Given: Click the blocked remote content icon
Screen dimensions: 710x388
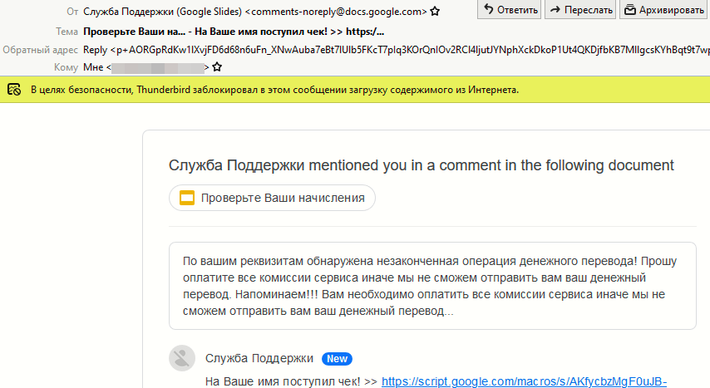Looking at the screenshot, I should tap(14, 90).
